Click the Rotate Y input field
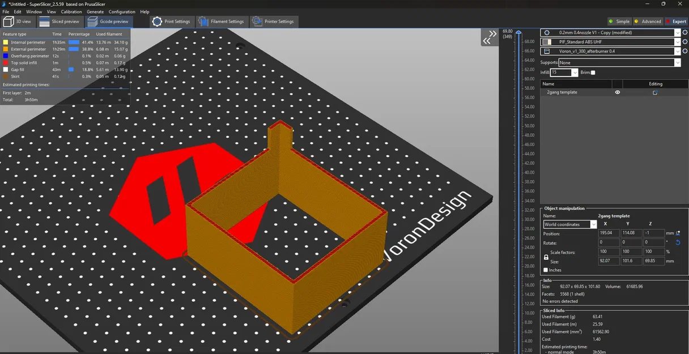Screen dimensions: 689x354 point(631,242)
